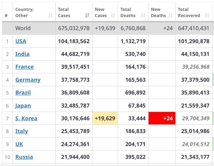Select USA total cases 104,183,562
The width and height of the screenshot is (214, 166).
[x=74, y=41]
